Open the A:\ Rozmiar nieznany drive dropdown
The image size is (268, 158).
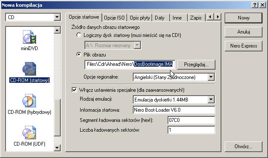(137, 45)
